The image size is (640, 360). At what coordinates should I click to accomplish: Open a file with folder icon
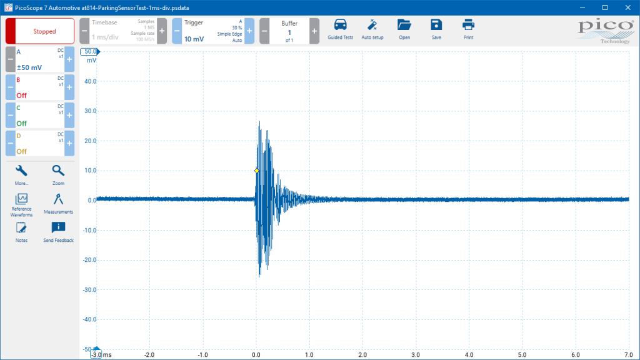pos(404,29)
